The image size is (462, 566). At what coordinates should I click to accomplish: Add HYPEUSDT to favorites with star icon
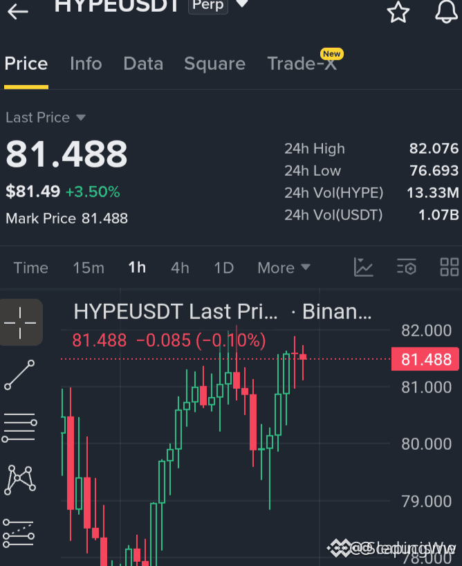coord(398,12)
